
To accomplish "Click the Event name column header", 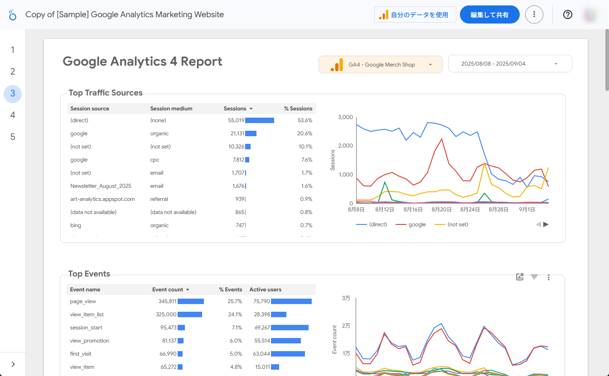I will (85, 290).
